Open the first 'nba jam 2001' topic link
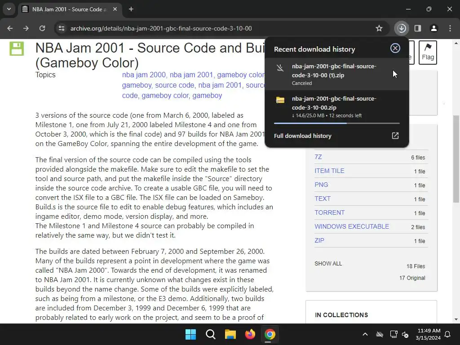 191,75
